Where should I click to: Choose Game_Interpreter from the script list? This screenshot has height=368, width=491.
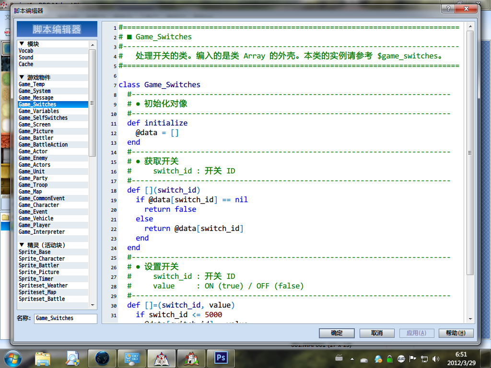pos(42,232)
